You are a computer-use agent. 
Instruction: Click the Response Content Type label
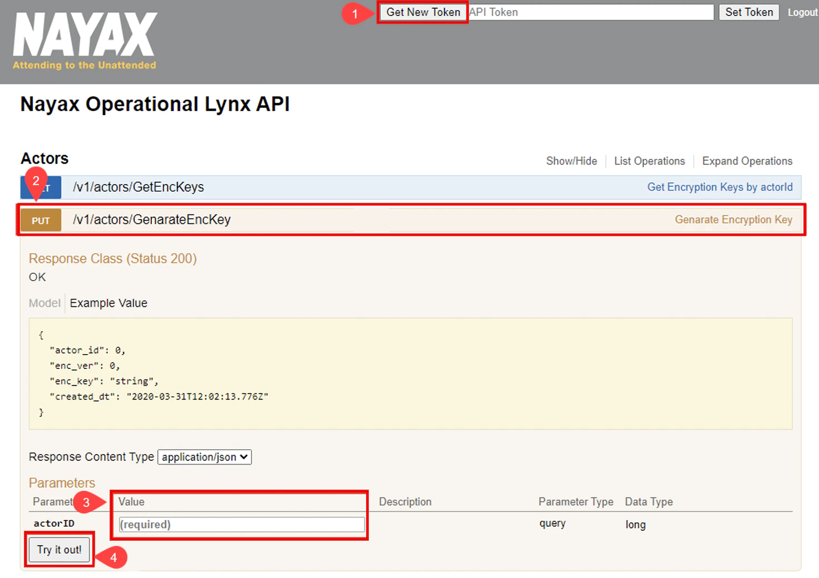point(91,457)
